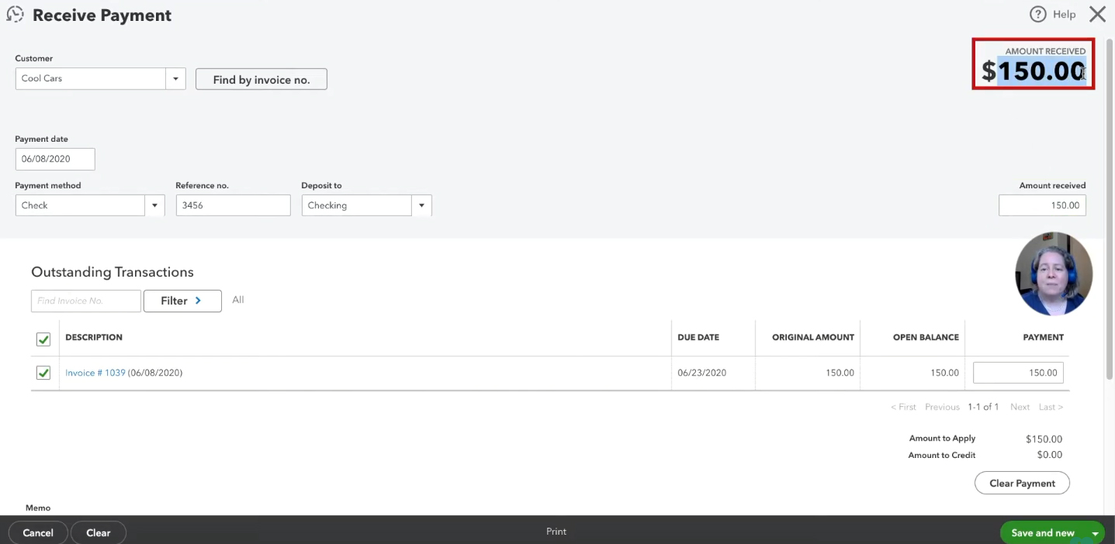Close the Receive Payment form with X
This screenshot has height=544, width=1115.
(x=1097, y=15)
